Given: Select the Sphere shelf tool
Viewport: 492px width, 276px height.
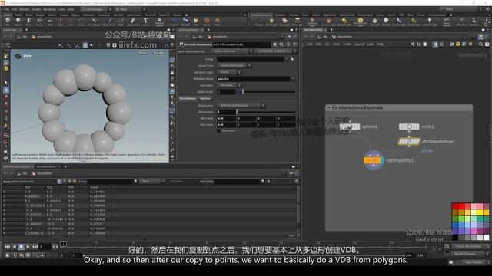Looking at the screenshot, I should [18, 21].
